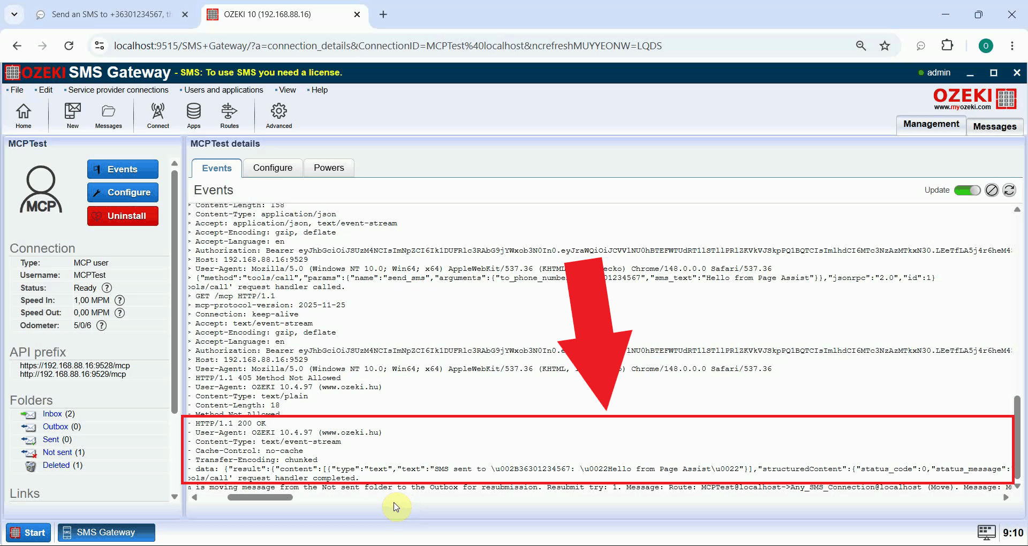This screenshot has width=1028, height=546.
Task: Click the New message toolbar icon
Action: click(72, 116)
